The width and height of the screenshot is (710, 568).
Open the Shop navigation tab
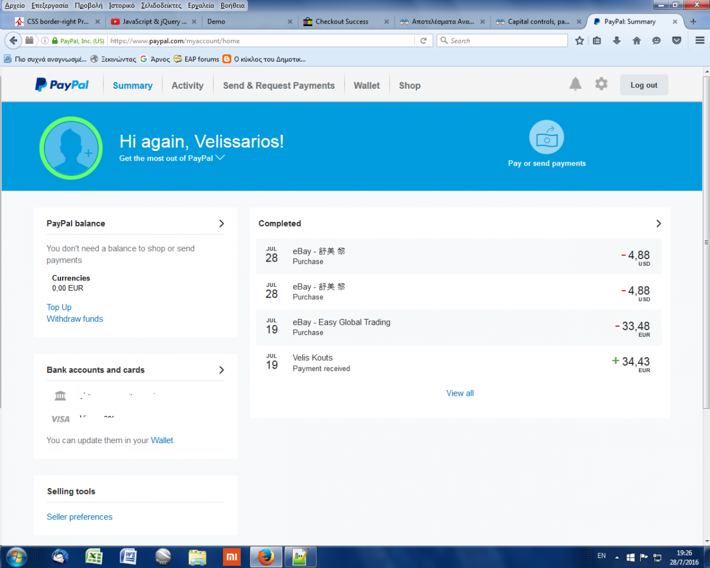(x=409, y=85)
